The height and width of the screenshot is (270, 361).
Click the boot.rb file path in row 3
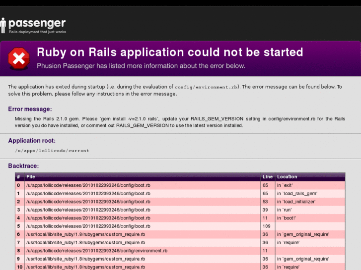pos(88,210)
